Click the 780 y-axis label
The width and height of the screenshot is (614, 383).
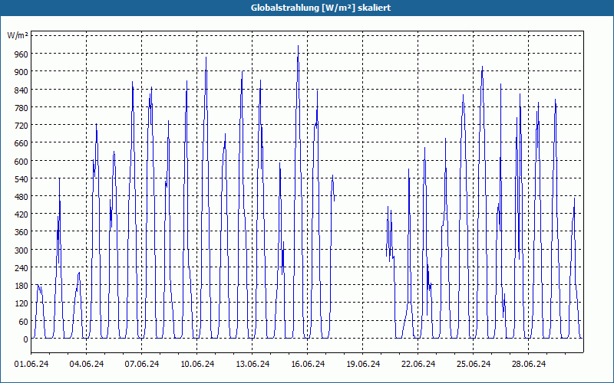tap(21, 107)
